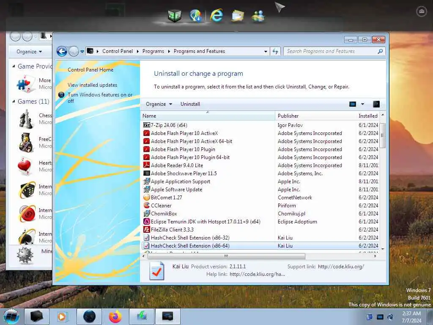Expand the breadcrumb arrow after Programs
The height and width of the screenshot is (325, 433).
(169, 51)
